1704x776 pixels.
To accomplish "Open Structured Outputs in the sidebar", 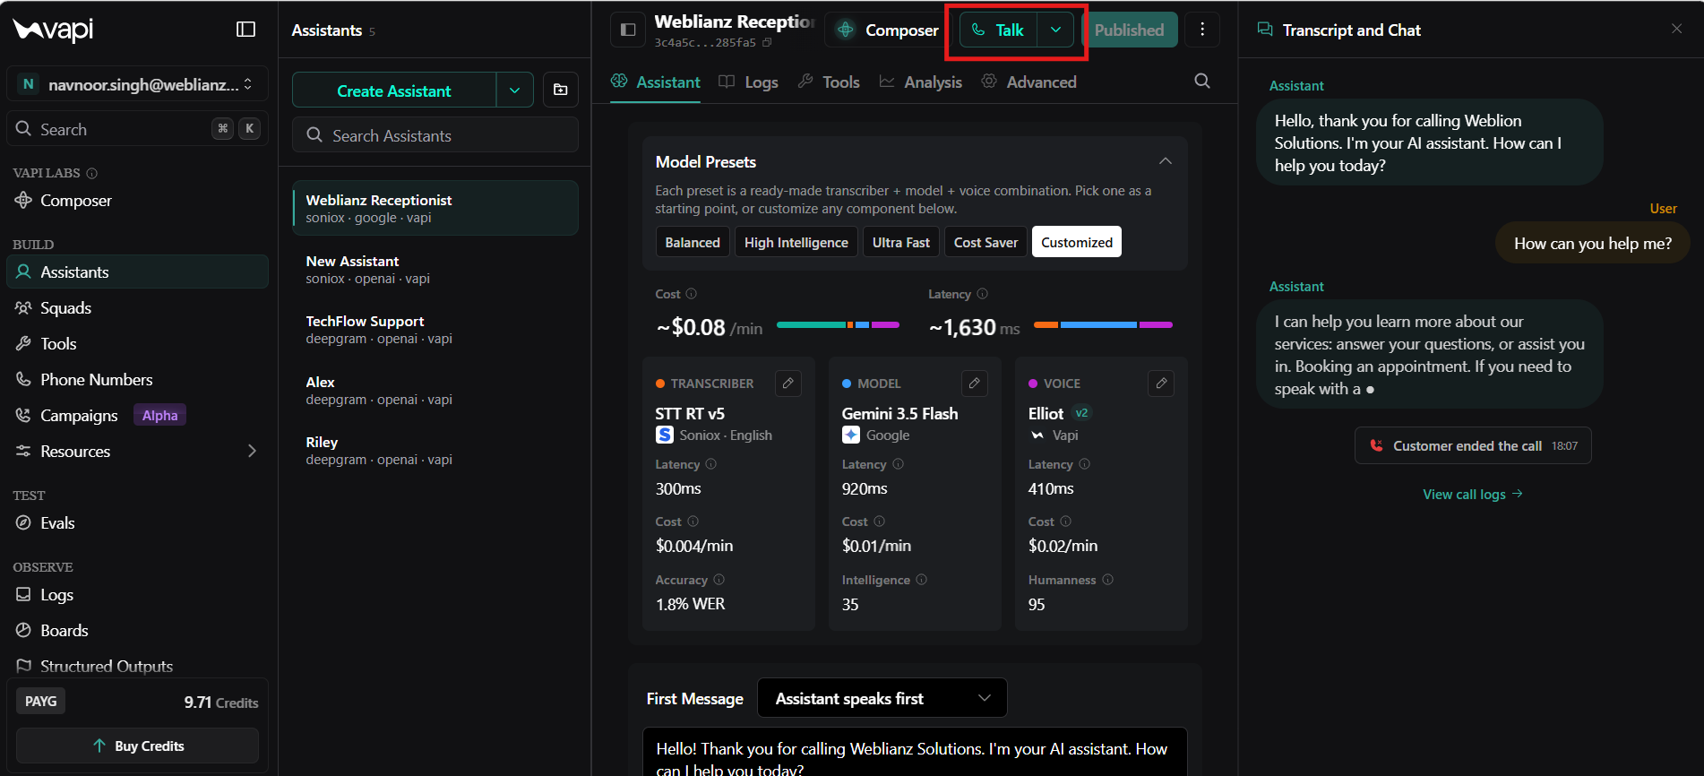I will tap(137, 667).
